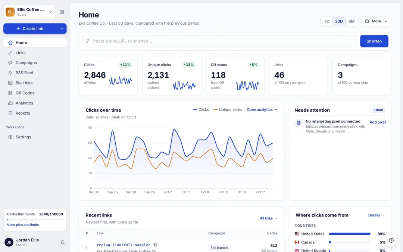The width and height of the screenshot is (403, 252).
Task: Click the link icon in URL field
Action: (x=88, y=41)
